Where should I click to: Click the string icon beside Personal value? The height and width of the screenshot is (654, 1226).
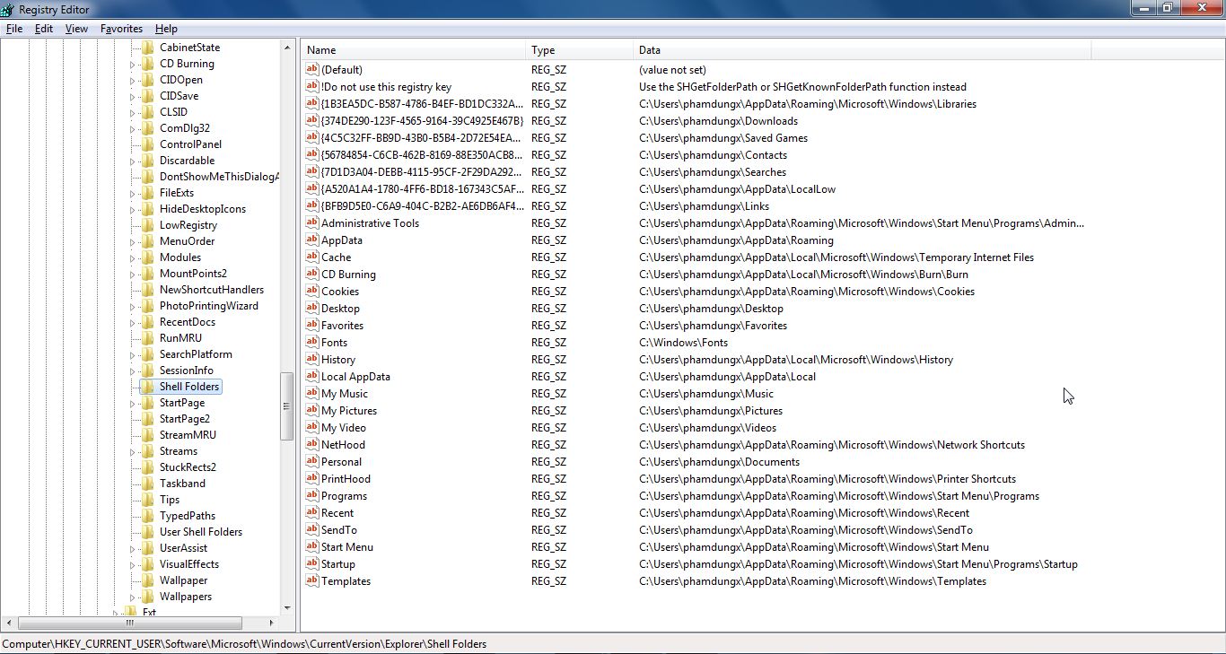[312, 462]
